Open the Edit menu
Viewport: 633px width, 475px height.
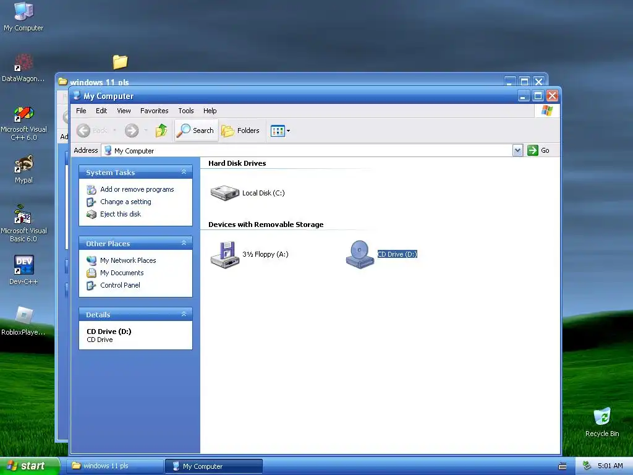point(101,111)
